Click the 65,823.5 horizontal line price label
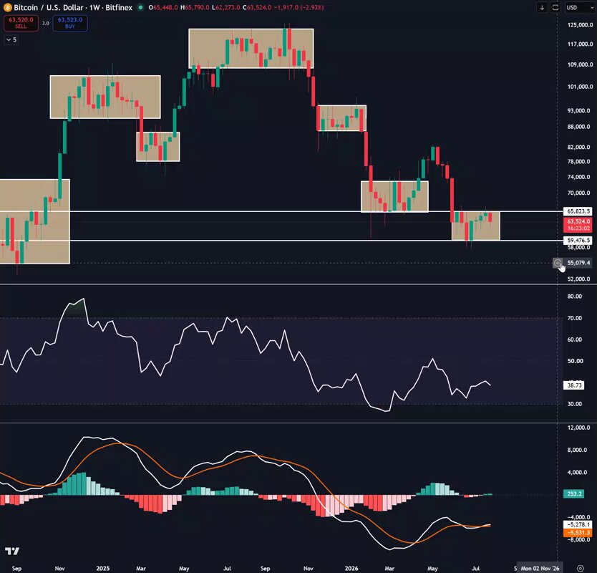The height and width of the screenshot is (573, 597). tap(578, 211)
